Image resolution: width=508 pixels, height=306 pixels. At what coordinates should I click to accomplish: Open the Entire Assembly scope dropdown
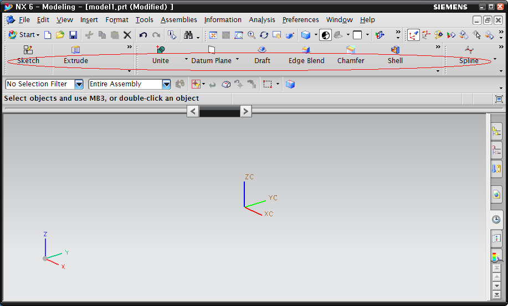(x=166, y=85)
